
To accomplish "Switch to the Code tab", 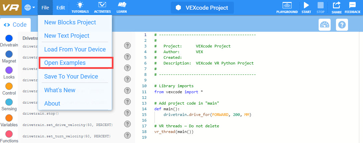I will [x=15, y=25].
